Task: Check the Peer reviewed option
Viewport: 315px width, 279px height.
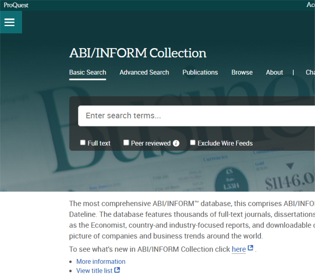Action: [x=126, y=142]
